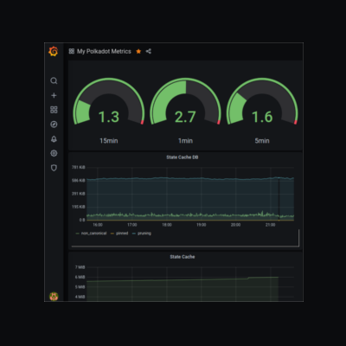Select the 5min gauge showing 1.6
Image resolution: width=346 pixels, height=346 pixels.
point(262,101)
